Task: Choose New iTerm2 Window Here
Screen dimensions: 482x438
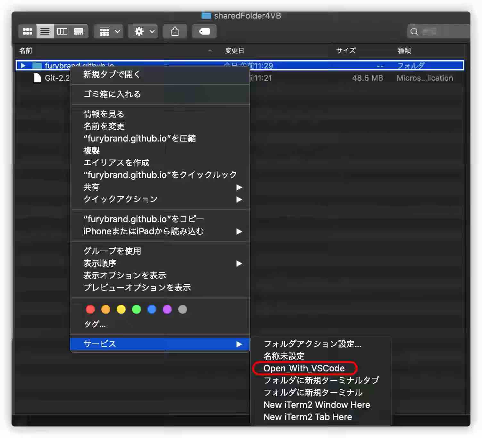Action: point(317,405)
